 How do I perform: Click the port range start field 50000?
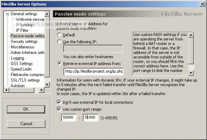click(x=69, y=117)
